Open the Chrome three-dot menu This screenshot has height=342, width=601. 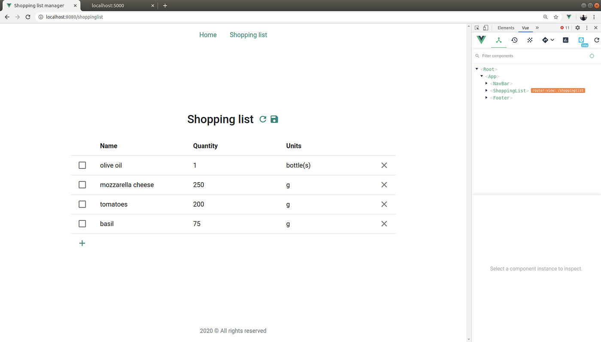click(594, 17)
